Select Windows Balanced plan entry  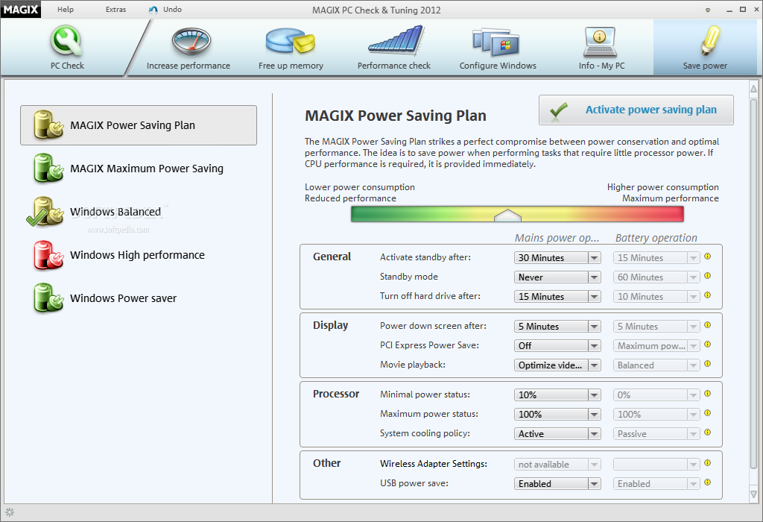(139, 212)
